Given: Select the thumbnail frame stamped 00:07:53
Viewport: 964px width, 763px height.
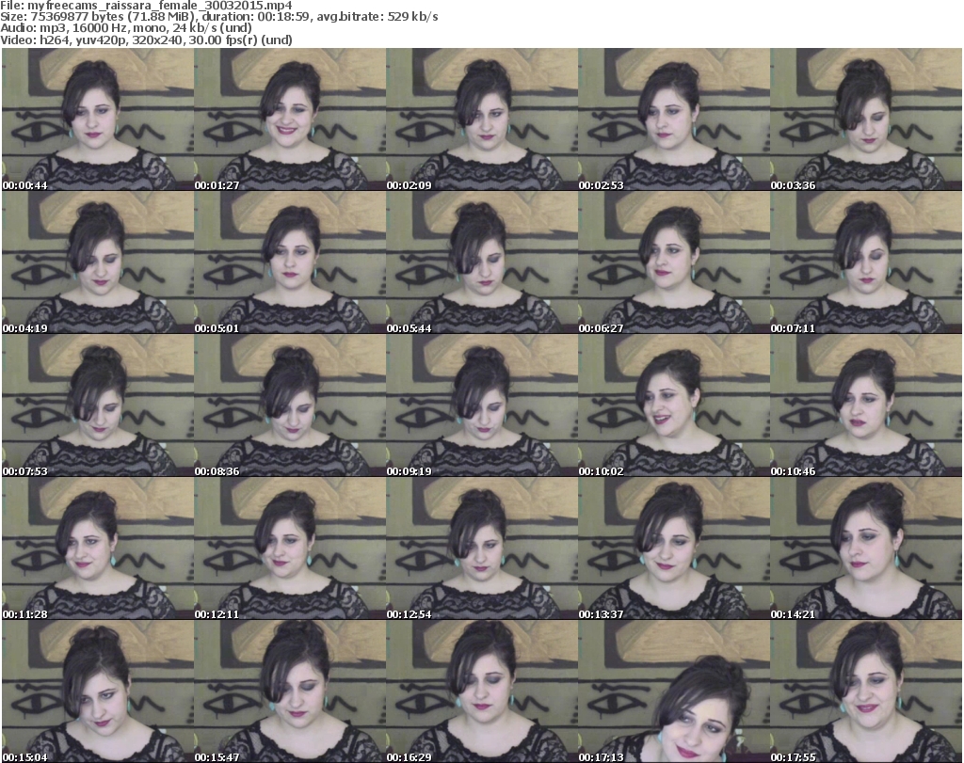Looking at the screenshot, I should [x=98, y=405].
